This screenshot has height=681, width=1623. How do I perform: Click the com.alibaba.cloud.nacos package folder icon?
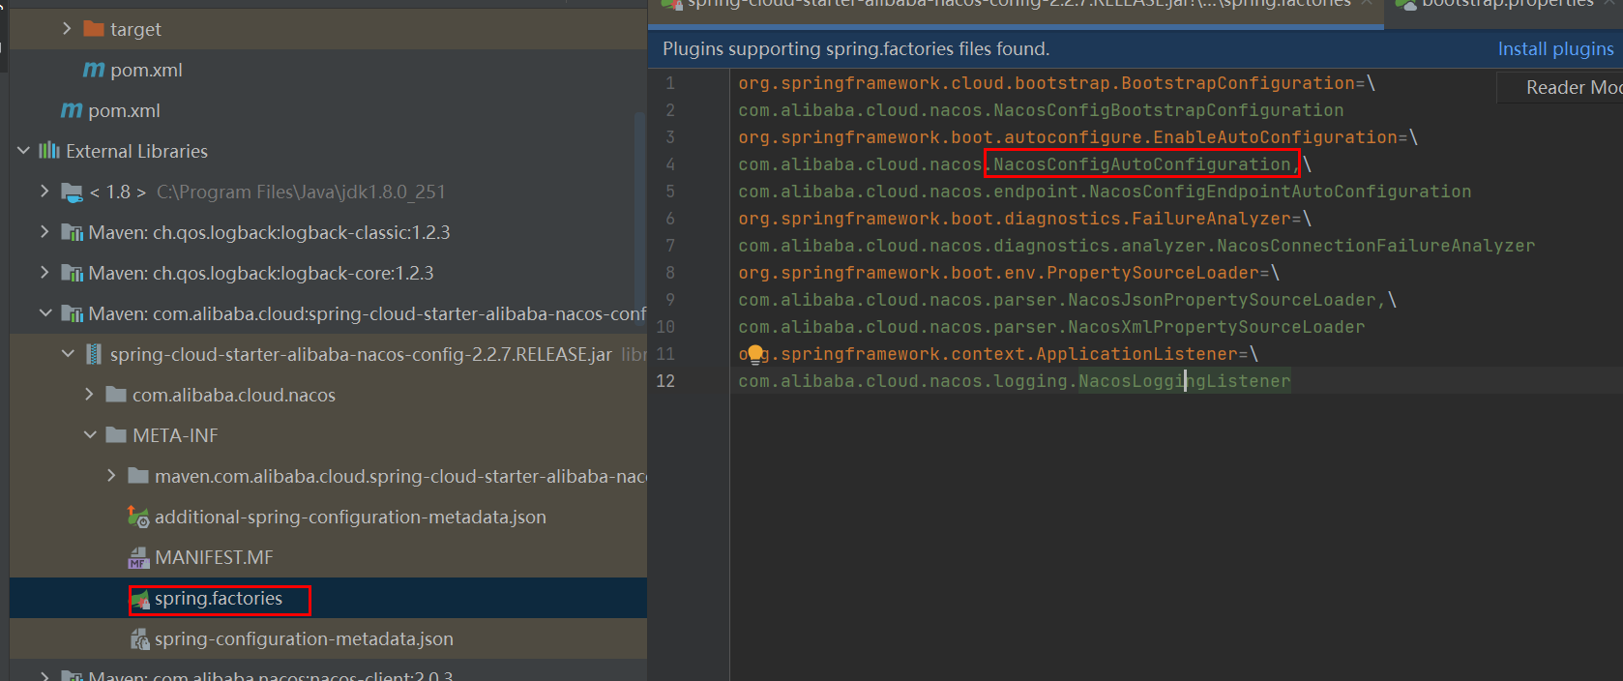116,395
